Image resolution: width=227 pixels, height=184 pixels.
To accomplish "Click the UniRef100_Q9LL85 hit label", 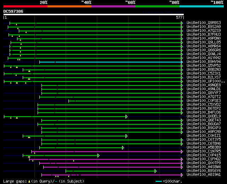I will (204, 42).
